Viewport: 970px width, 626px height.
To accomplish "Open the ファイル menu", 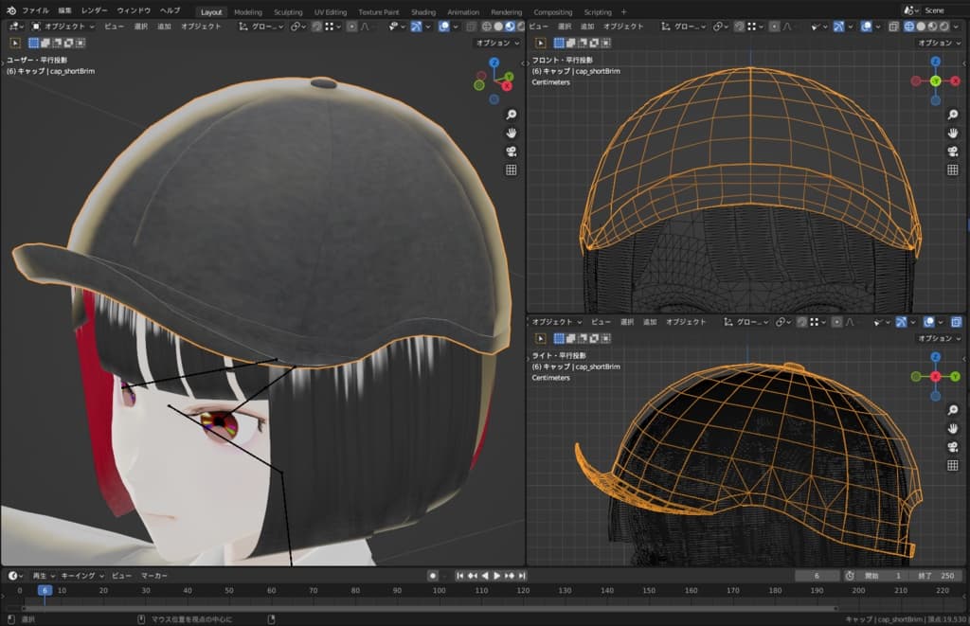I will pos(35,10).
